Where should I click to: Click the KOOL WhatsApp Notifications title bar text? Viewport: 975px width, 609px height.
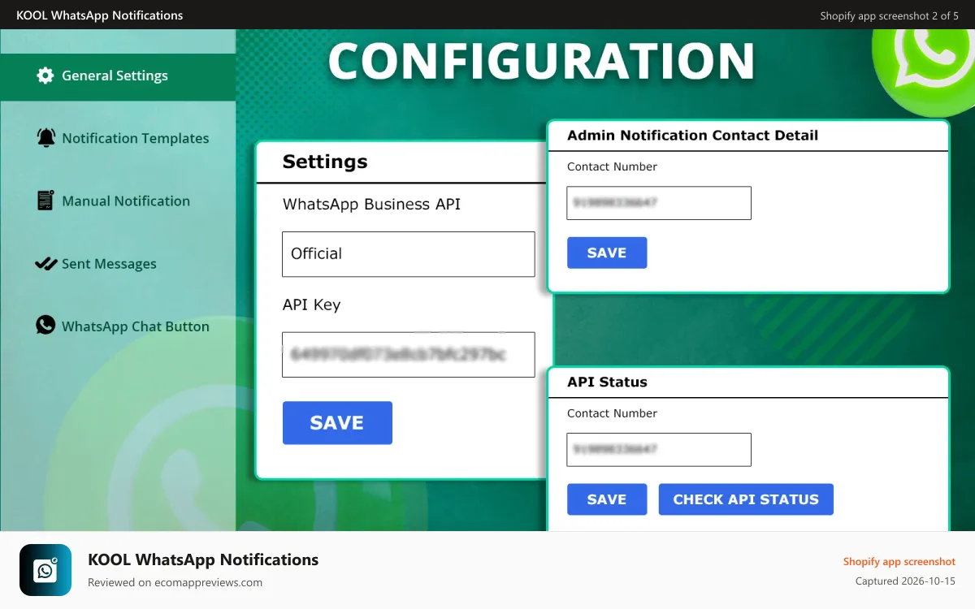(100, 15)
